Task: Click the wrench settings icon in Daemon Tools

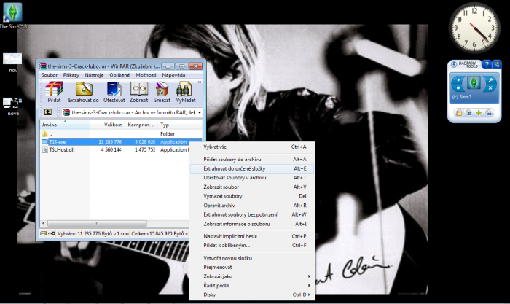Action: click(490, 81)
